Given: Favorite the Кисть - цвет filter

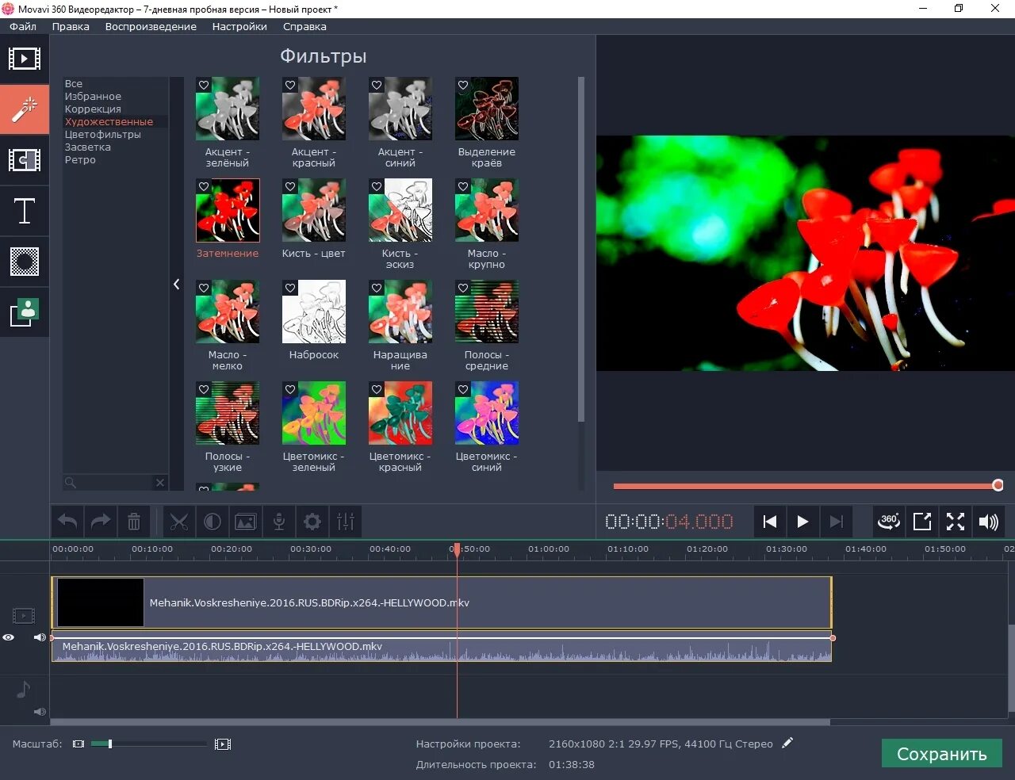Looking at the screenshot, I should pos(290,186).
